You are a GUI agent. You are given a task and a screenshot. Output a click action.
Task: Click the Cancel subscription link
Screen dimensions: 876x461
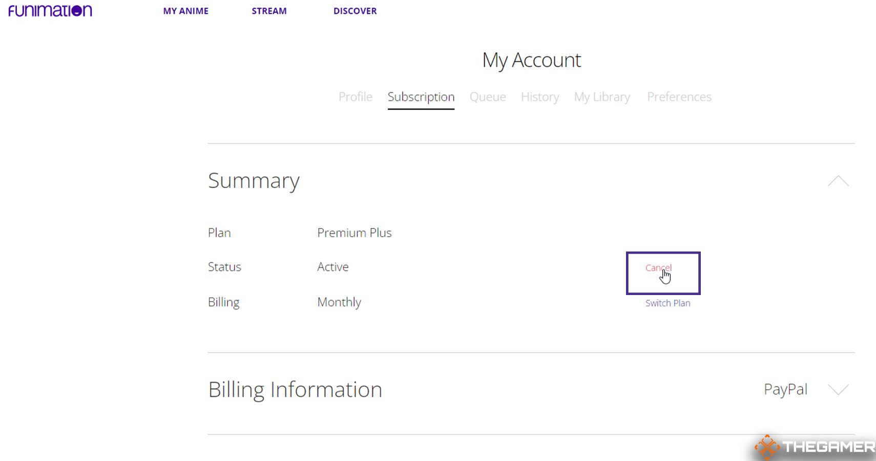(658, 268)
